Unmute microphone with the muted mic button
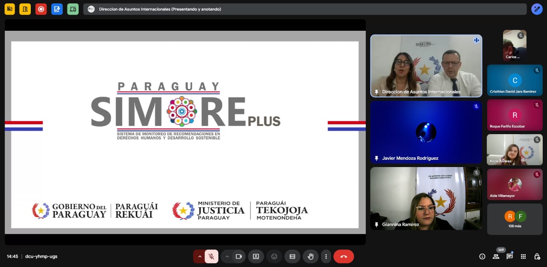This screenshot has height=267, width=547. click(211, 256)
